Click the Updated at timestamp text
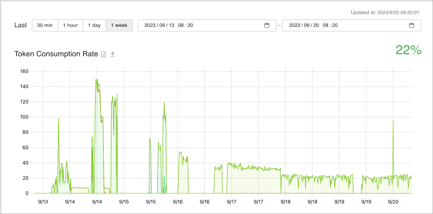The image size is (433, 214). coord(385,12)
